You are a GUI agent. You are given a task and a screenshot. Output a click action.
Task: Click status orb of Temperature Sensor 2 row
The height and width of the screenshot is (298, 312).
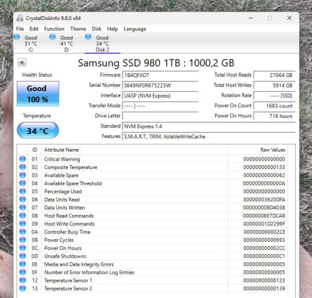[23, 288]
